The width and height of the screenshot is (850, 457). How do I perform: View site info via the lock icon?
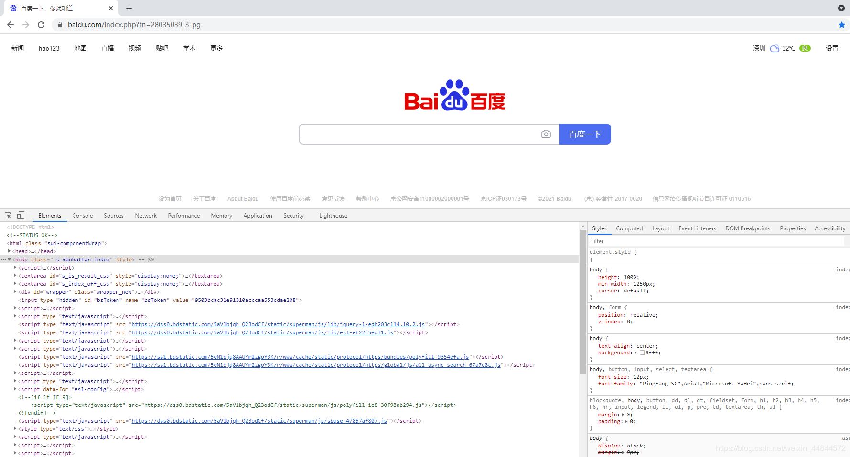coord(60,25)
